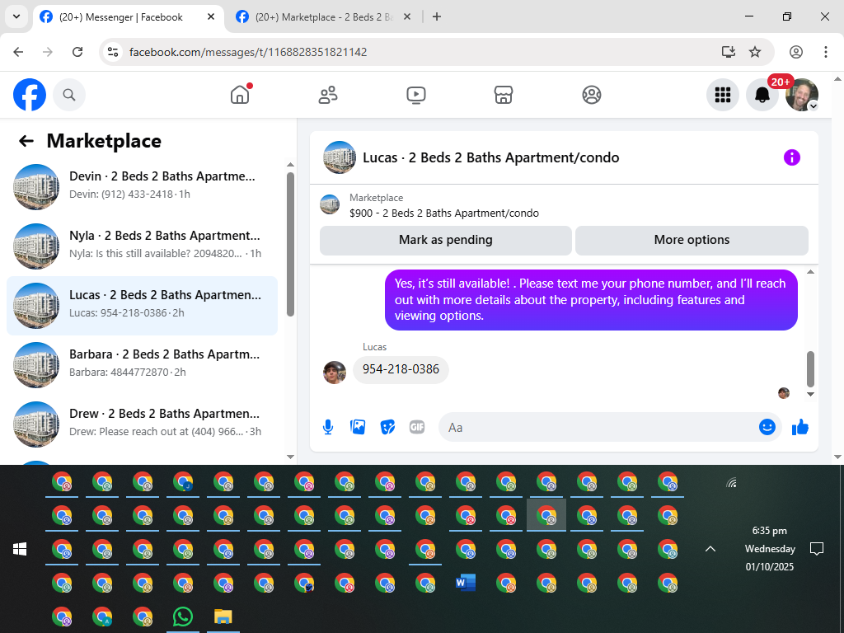The height and width of the screenshot is (633, 844).
Task: Open the Notifications bell with 20+ badge
Action: point(762,96)
